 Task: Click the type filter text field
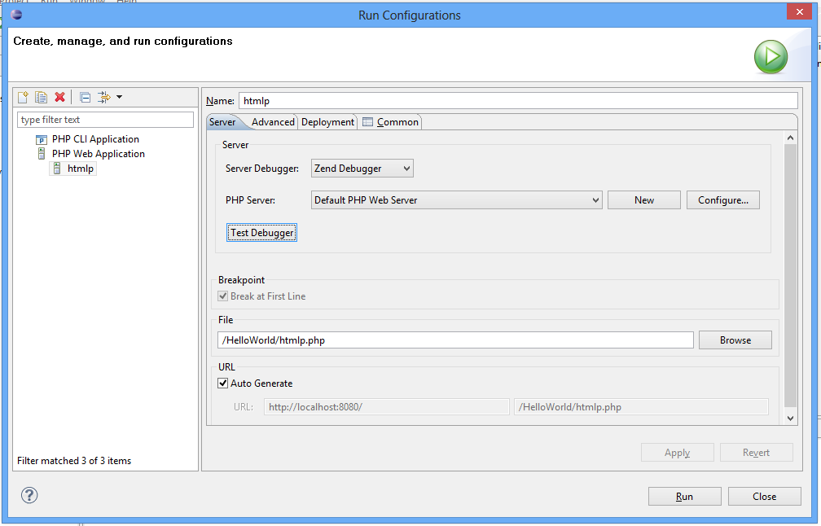pyautogui.click(x=106, y=120)
